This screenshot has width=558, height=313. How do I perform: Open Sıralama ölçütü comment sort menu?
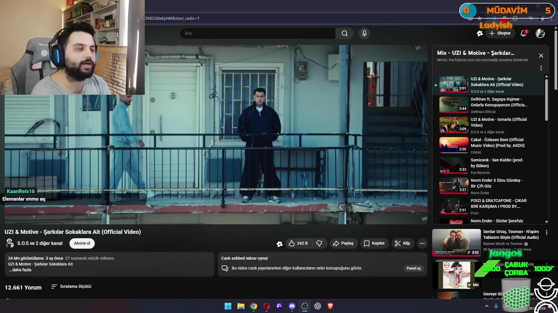click(x=71, y=286)
